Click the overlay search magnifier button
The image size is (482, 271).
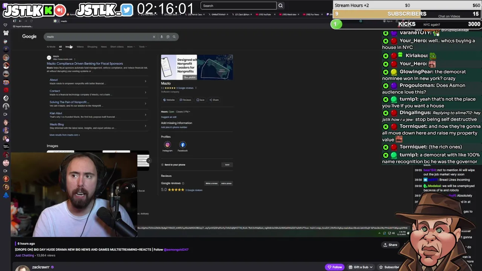coord(281,6)
